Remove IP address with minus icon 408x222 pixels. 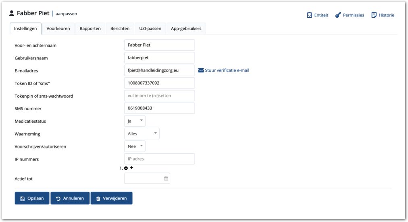pyautogui.click(x=126, y=168)
